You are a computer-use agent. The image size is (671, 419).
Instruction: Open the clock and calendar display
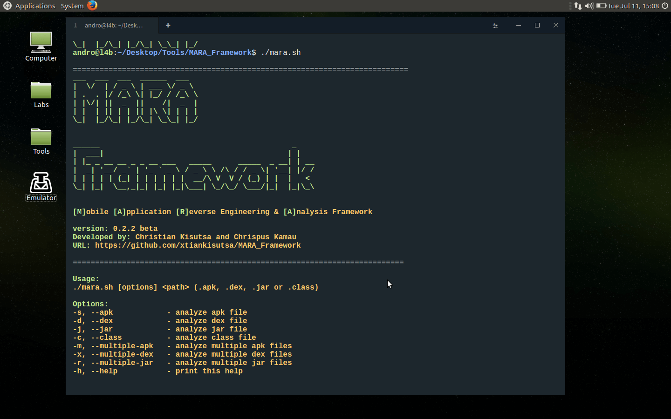point(633,6)
